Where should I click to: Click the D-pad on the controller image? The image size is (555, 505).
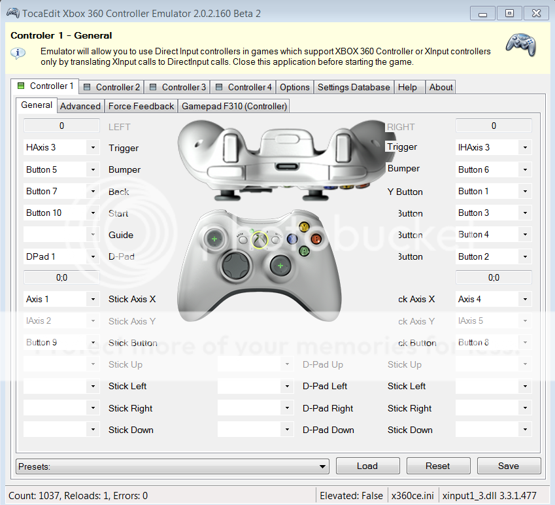[233, 266]
